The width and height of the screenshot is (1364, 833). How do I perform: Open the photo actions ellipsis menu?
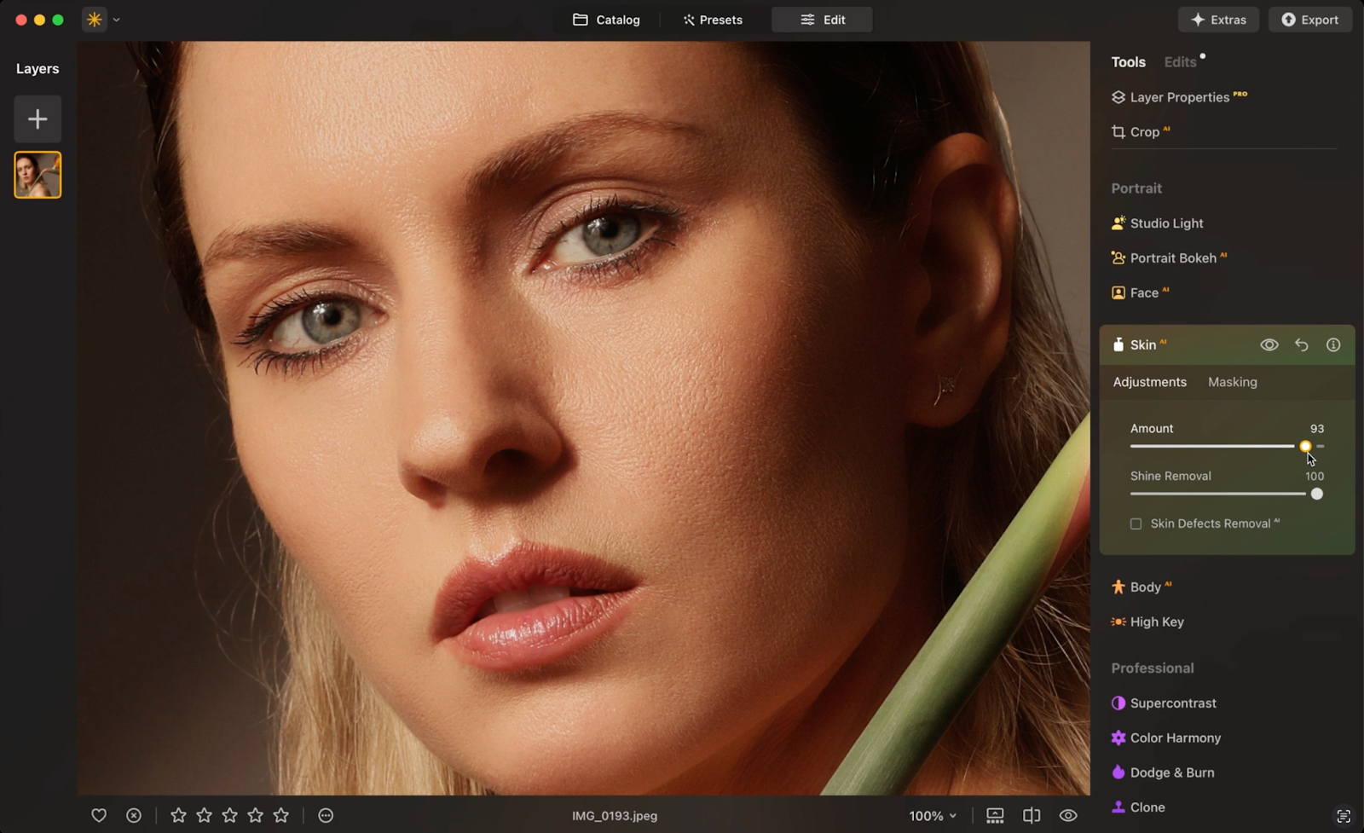(x=325, y=815)
